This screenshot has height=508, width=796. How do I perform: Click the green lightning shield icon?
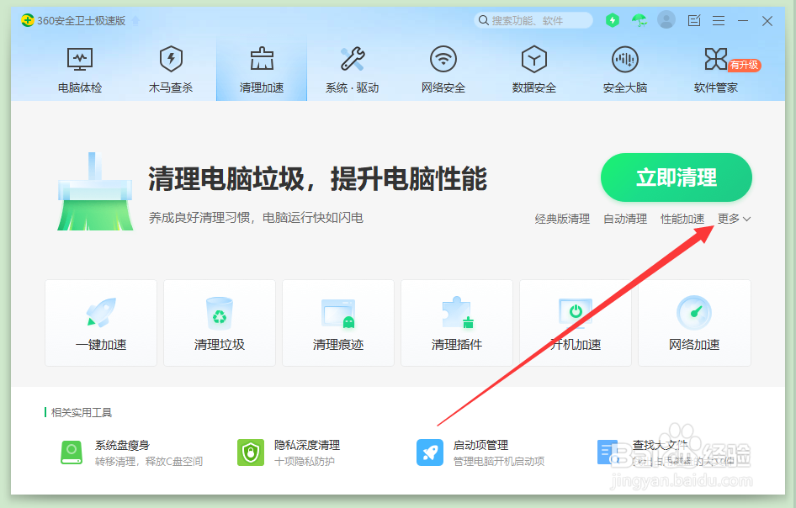pyautogui.click(x=613, y=20)
